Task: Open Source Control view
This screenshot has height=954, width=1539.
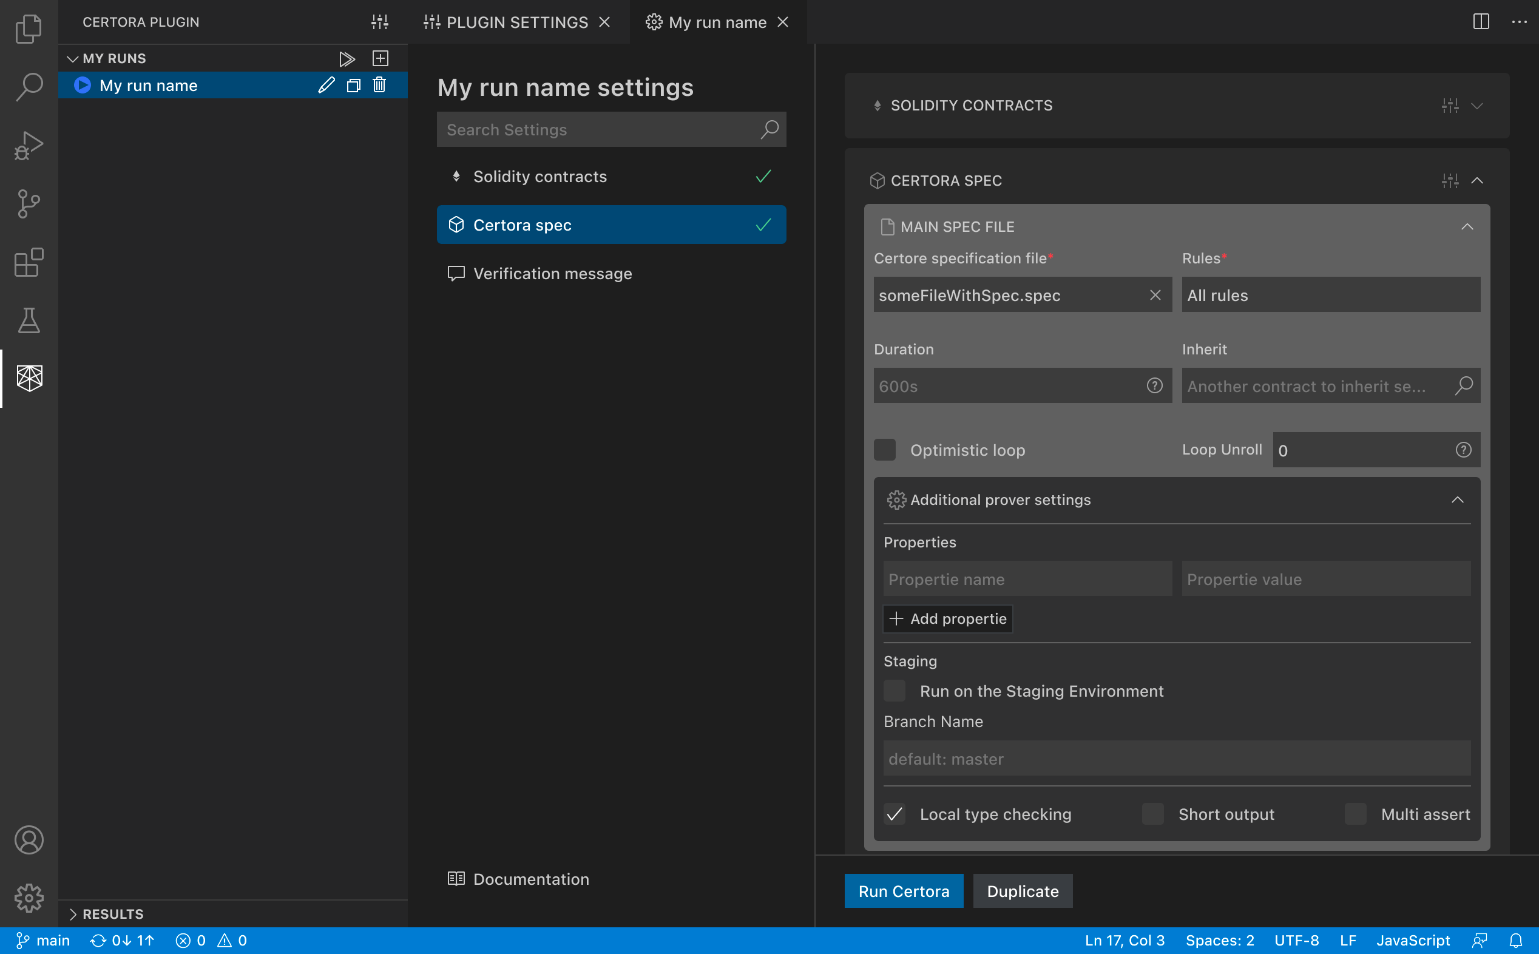Action: (x=29, y=204)
